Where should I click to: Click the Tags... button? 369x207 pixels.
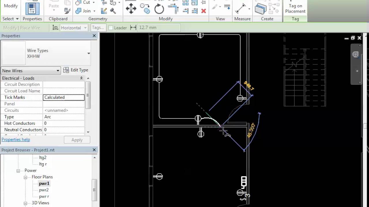[98, 28]
